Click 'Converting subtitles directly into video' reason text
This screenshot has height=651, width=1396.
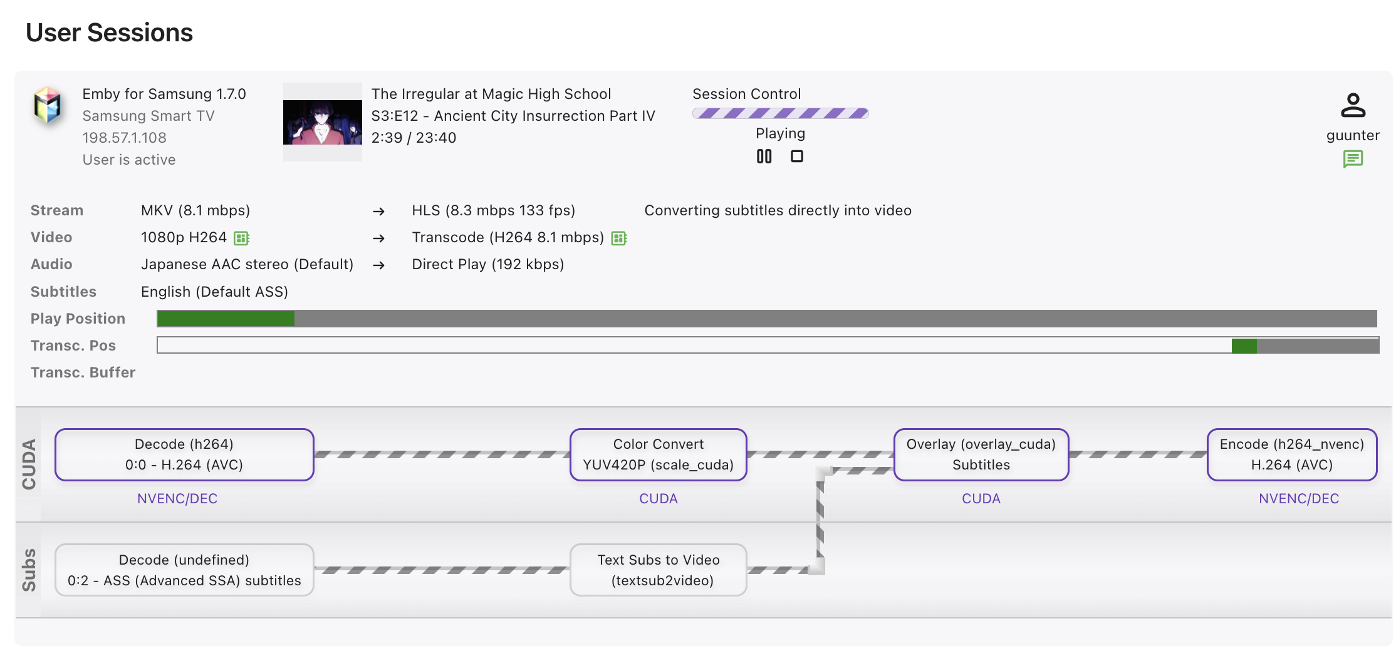[x=778, y=210]
